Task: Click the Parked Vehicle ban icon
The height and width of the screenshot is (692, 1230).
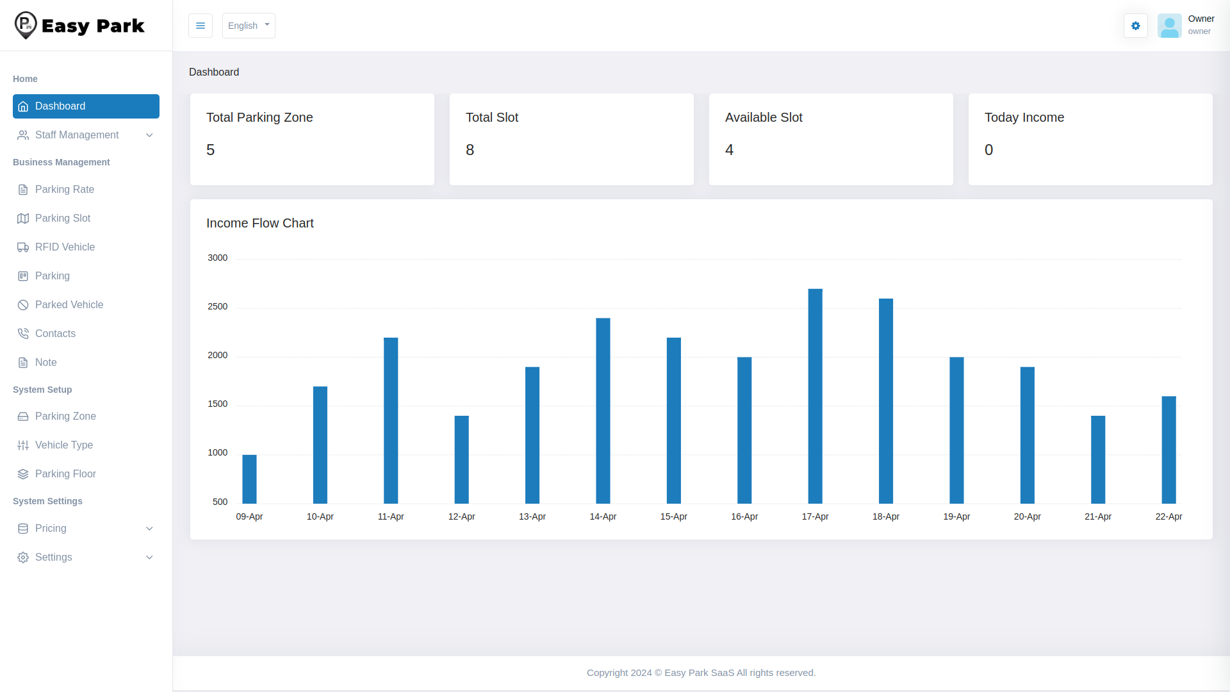Action: 23,305
